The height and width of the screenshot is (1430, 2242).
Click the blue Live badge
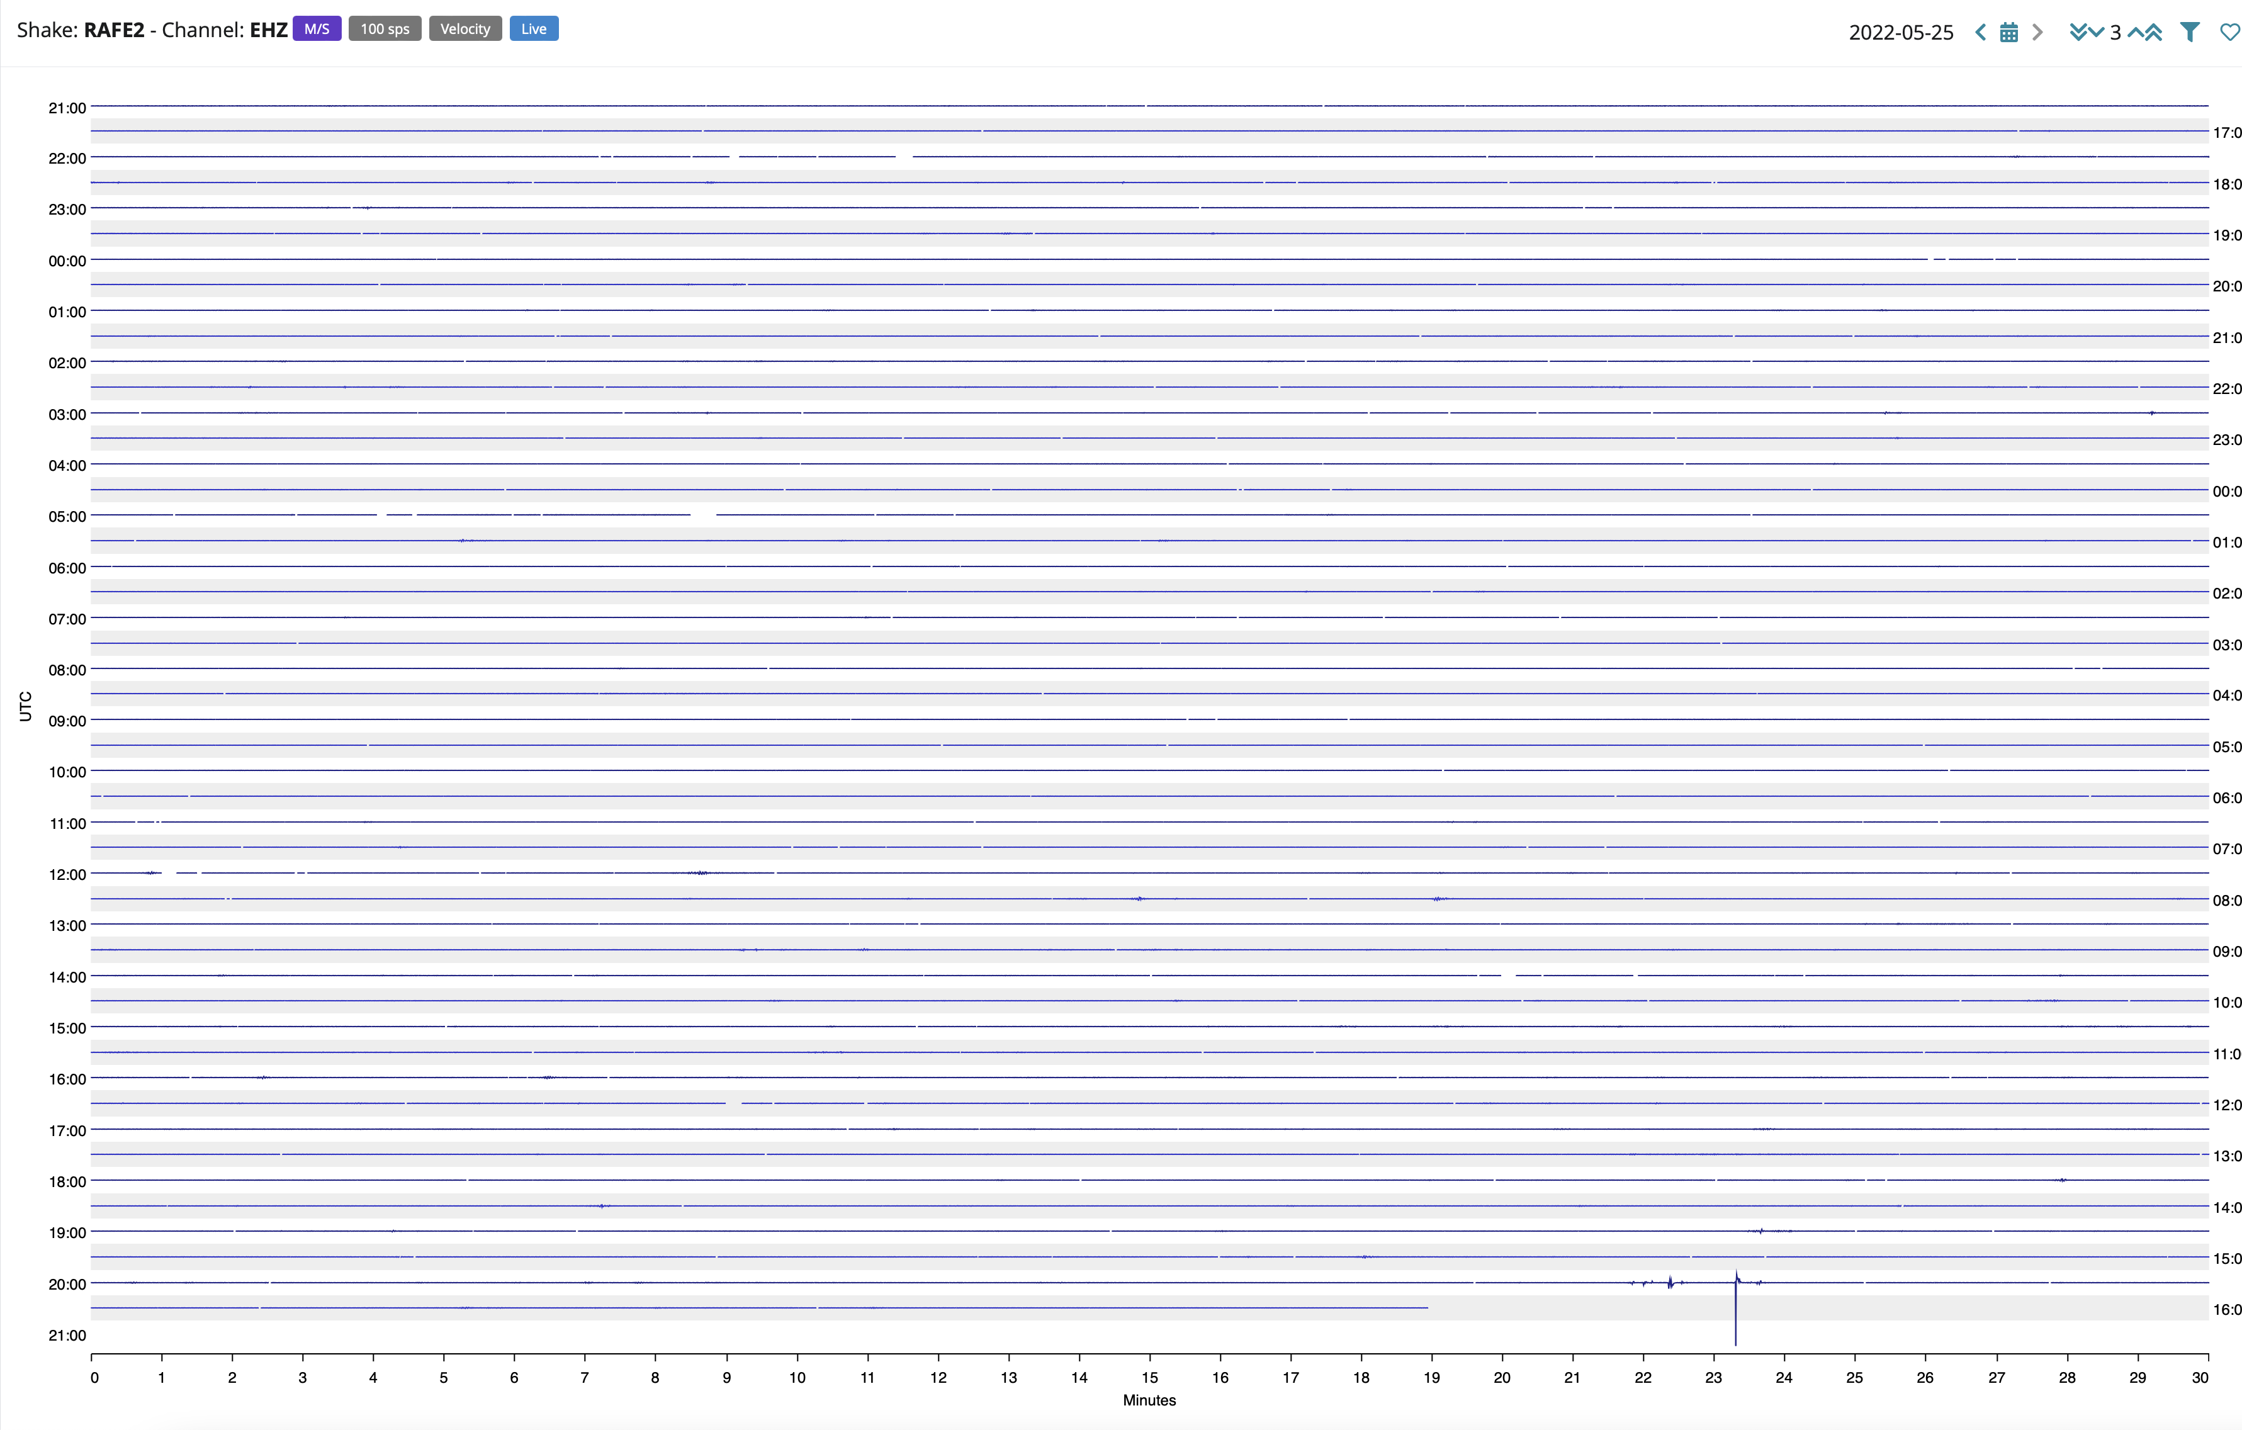point(534,29)
